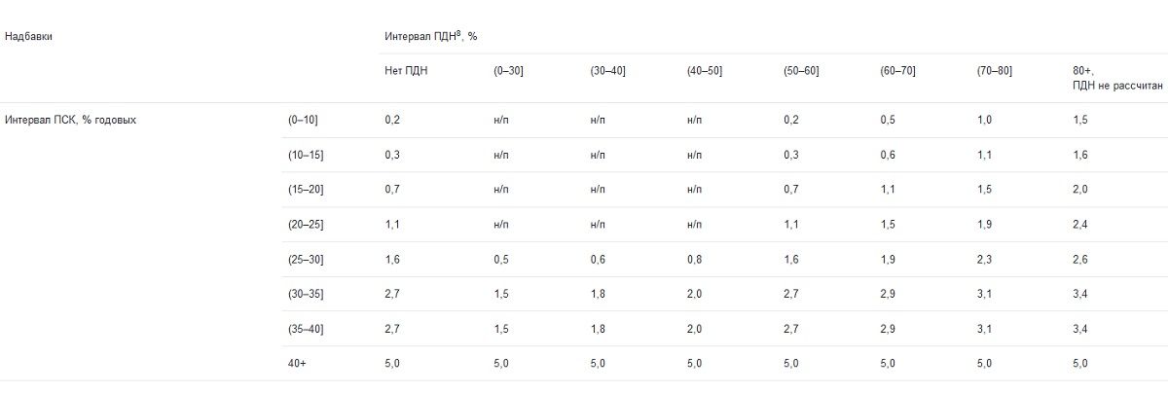This screenshot has height=394, width=1168.
Task: Select the cell with value '2,6'
Action: [1080, 260]
